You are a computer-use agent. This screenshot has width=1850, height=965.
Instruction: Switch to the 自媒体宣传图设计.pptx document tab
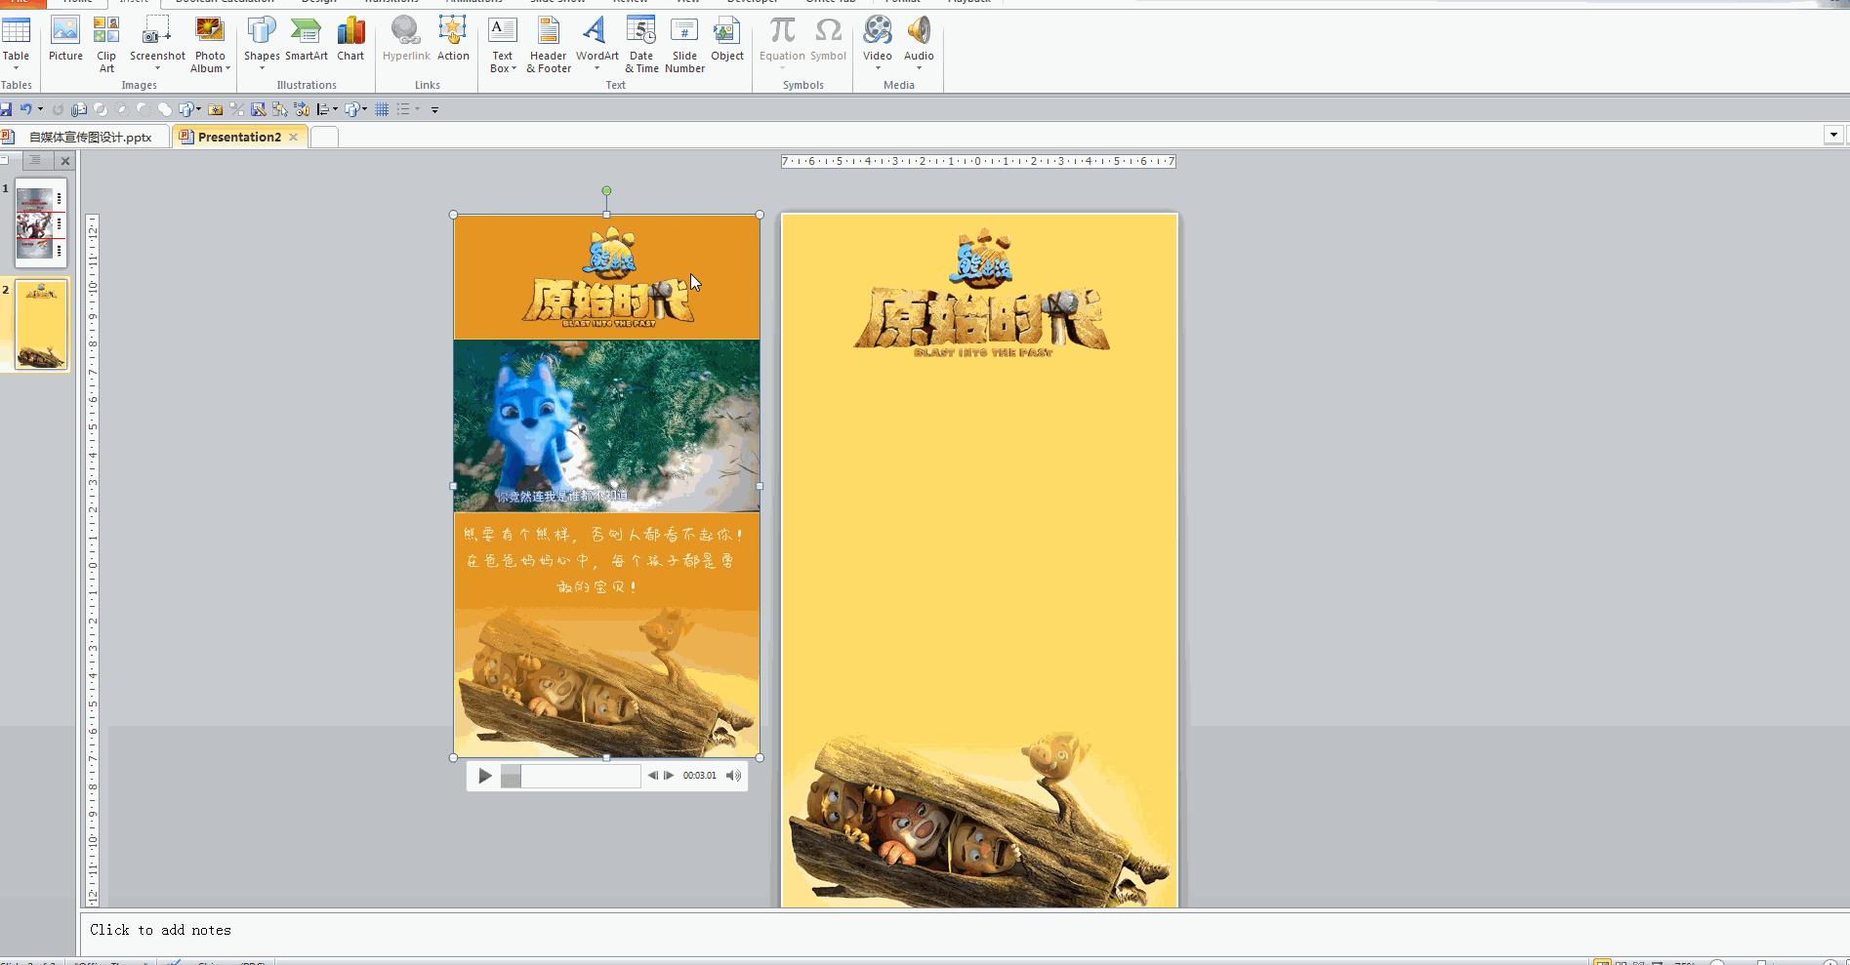click(x=90, y=138)
